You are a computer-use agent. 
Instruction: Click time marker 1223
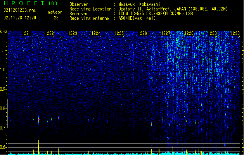point(73,33)
